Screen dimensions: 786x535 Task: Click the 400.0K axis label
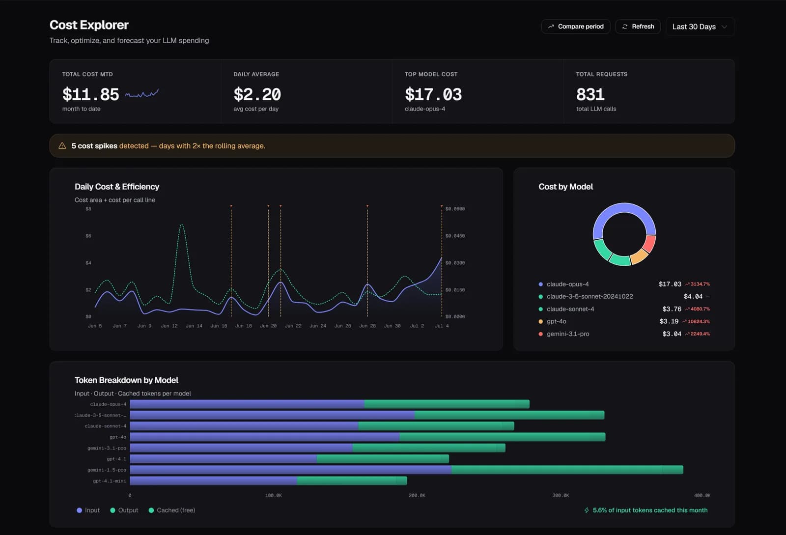point(702,495)
